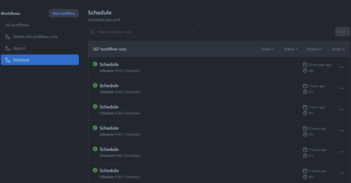The width and height of the screenshot is (351, 183).
Task: Click the green success icon for run #370
Action: 95,64
